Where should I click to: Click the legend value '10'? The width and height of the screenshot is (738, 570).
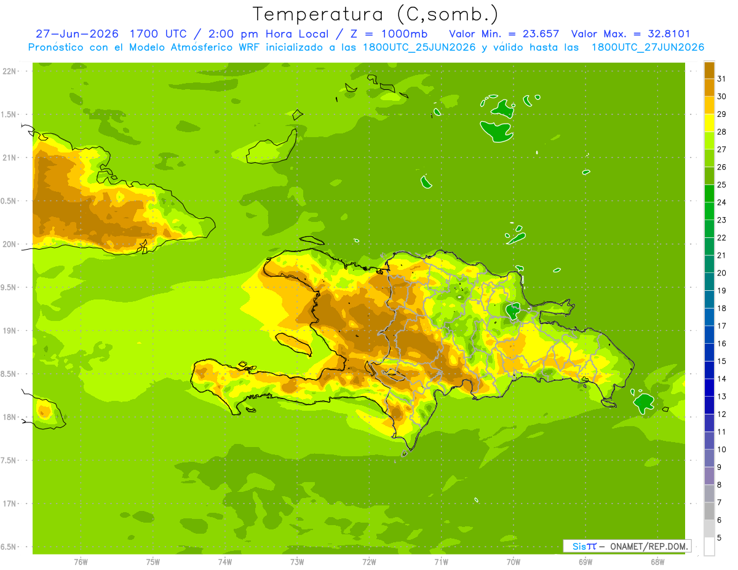click(721, 449)
